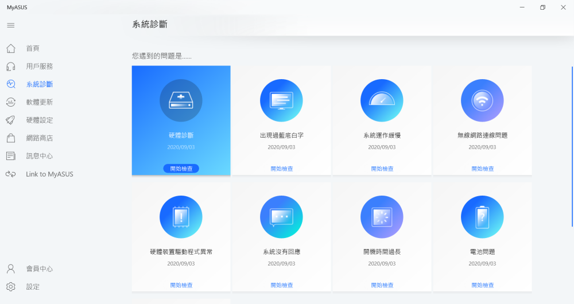
Task: Select the 會員中心 user icon
Action: (x=11, y=269)
